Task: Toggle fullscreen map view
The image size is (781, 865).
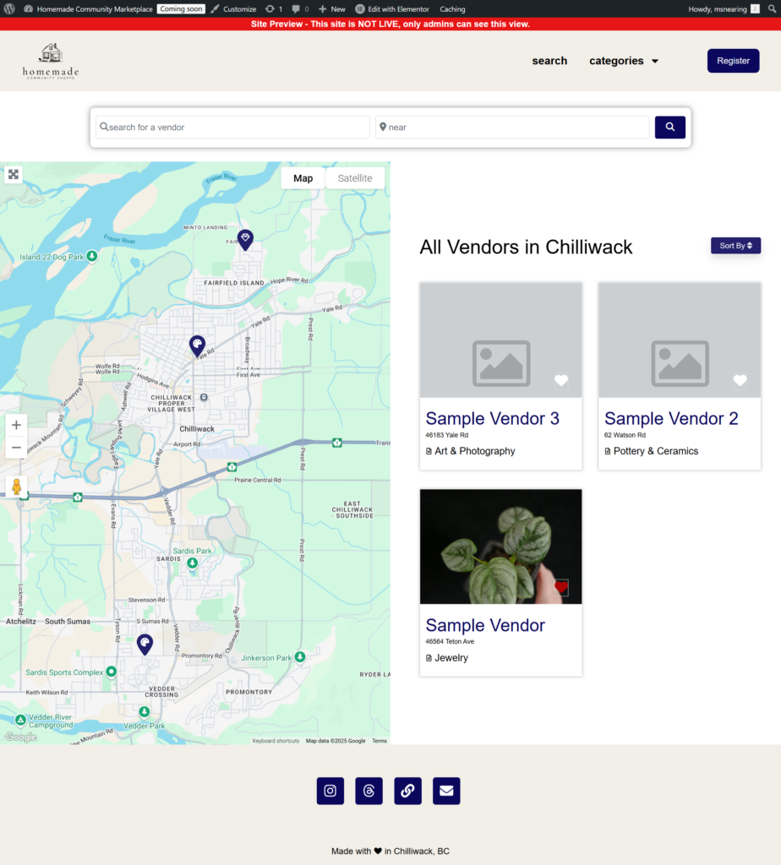Action: click(x=13, y=175)
